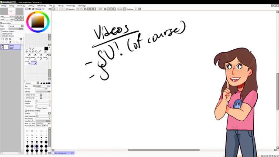This screenshot has height=157, width=279.
Task: Pick a shade in the color square
Action: [38, 22]
